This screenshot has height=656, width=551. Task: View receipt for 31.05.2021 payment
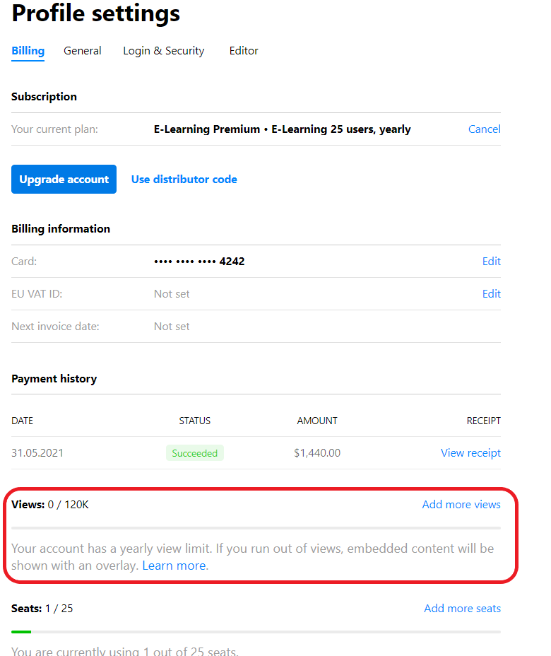click(470, 452)
